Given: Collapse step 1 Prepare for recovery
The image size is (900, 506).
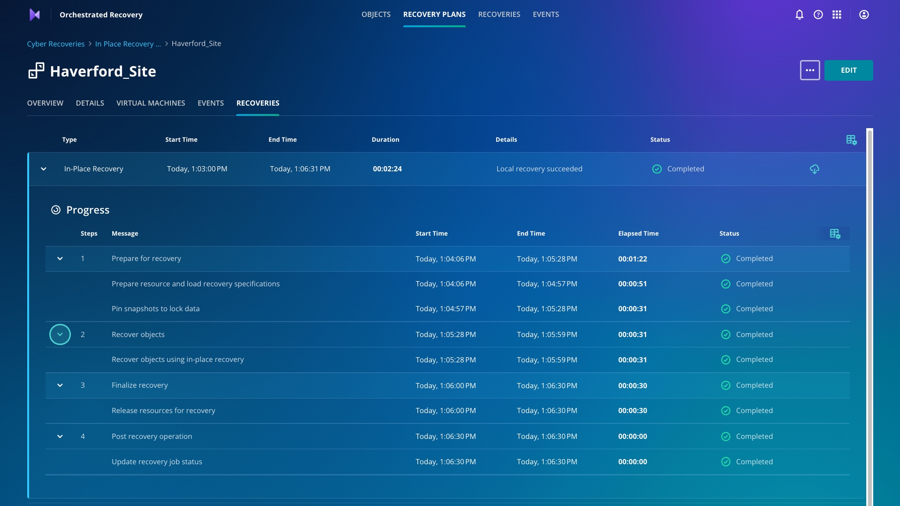Looking at the screenshot, I should coord(60,259).
